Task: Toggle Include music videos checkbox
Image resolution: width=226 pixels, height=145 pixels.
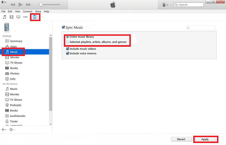Action: (x=68, y=49)
